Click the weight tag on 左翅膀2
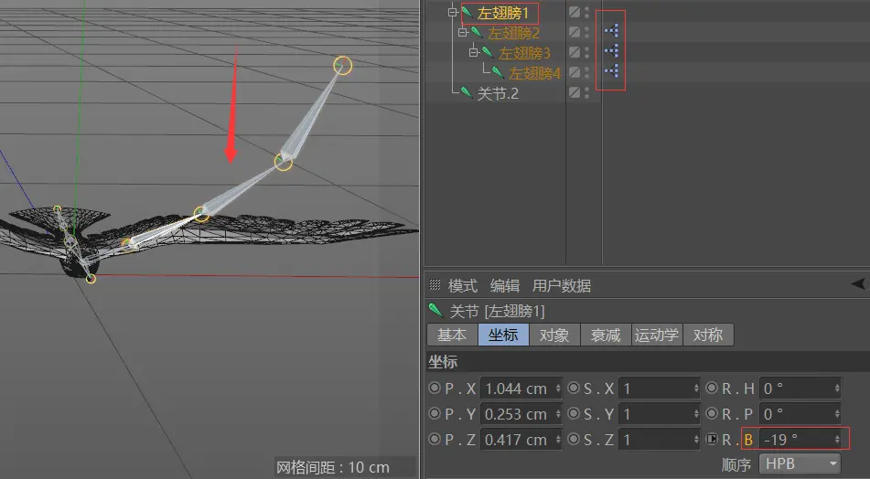The image size is (870, 479). [611, 32]
